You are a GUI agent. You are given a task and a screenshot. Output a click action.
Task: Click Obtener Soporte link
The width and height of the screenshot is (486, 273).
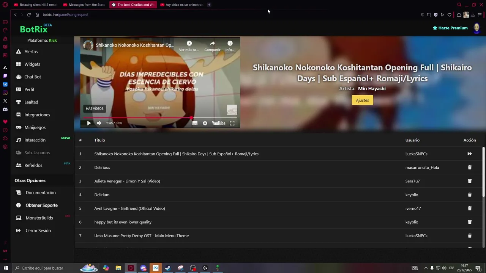(x=42, y=205)
